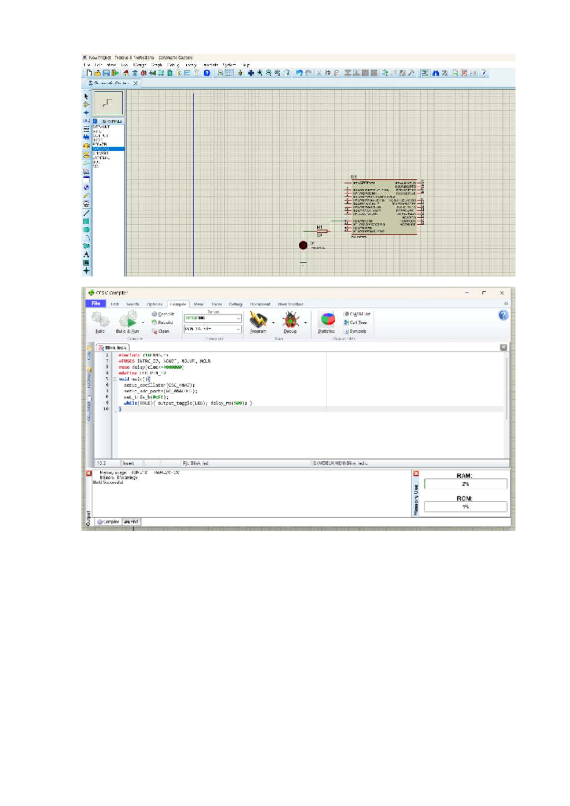The height and width of the screenshot is (806, 570).
Task: Open the View menu in Proteus
Action: point(111,65)
